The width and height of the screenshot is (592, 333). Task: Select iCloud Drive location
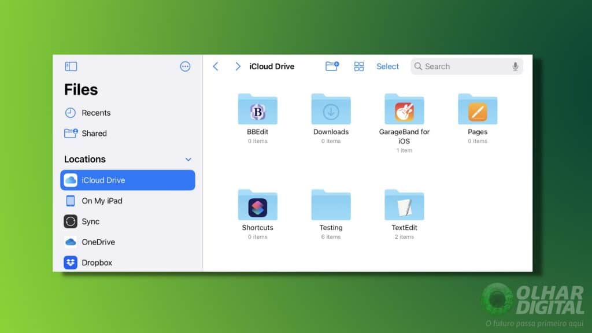(128, 180)
